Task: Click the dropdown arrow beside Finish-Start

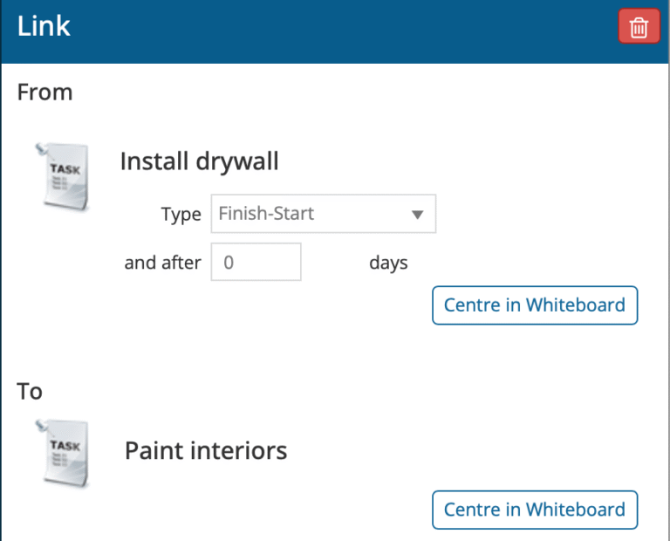Action: (417, 215)
